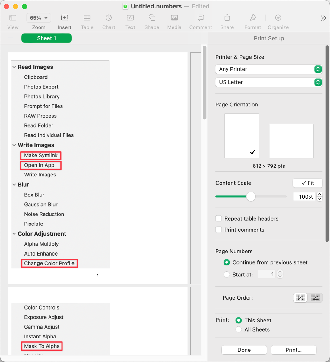Viewport: 330px width, 362px height.
Task: Open the View sidebar options
Action: (x=13, y=18)
